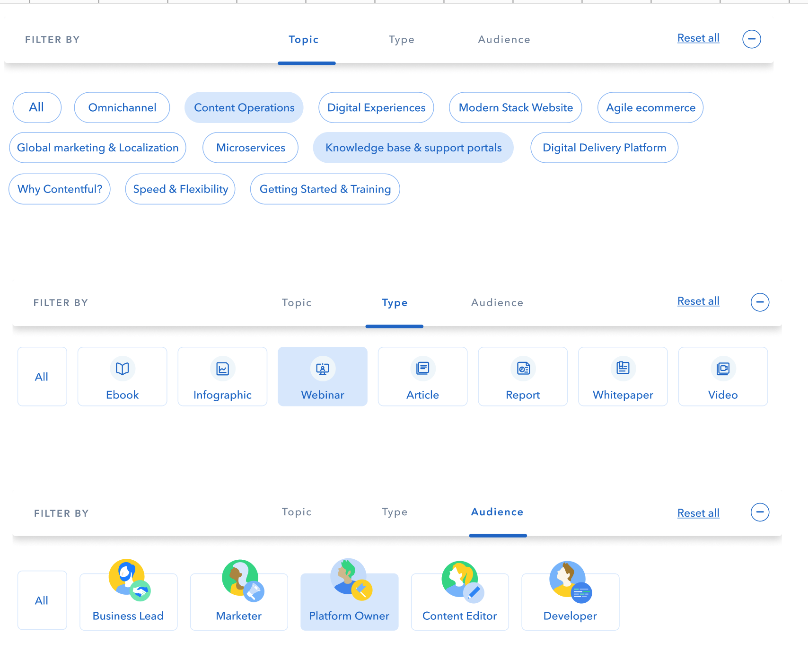Screen dimensions: 808x652
Task: Open the active Type tab in second panel
Action: [395, 303]
